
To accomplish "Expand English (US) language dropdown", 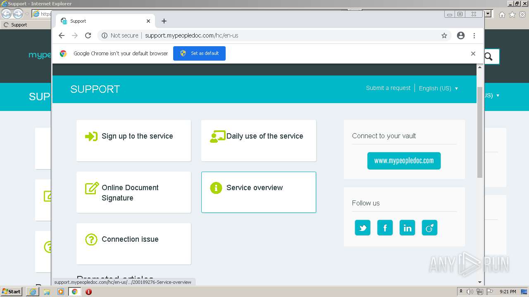I will click(438, 88).
